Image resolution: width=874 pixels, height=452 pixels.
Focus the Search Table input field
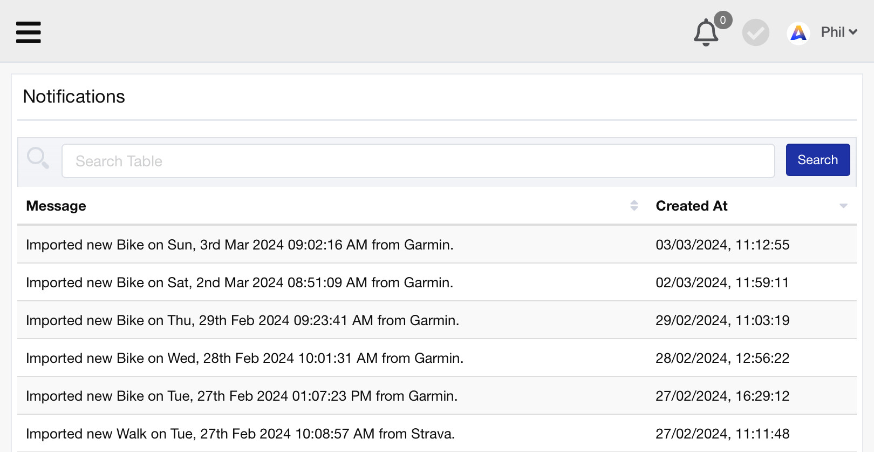tap(418, 161)
